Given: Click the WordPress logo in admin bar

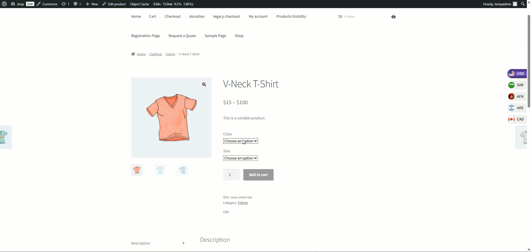Looking at the screenshot, I should tap(4, 4).
